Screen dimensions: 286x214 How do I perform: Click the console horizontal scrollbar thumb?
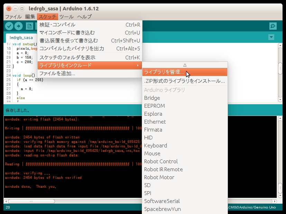(31, 202)
